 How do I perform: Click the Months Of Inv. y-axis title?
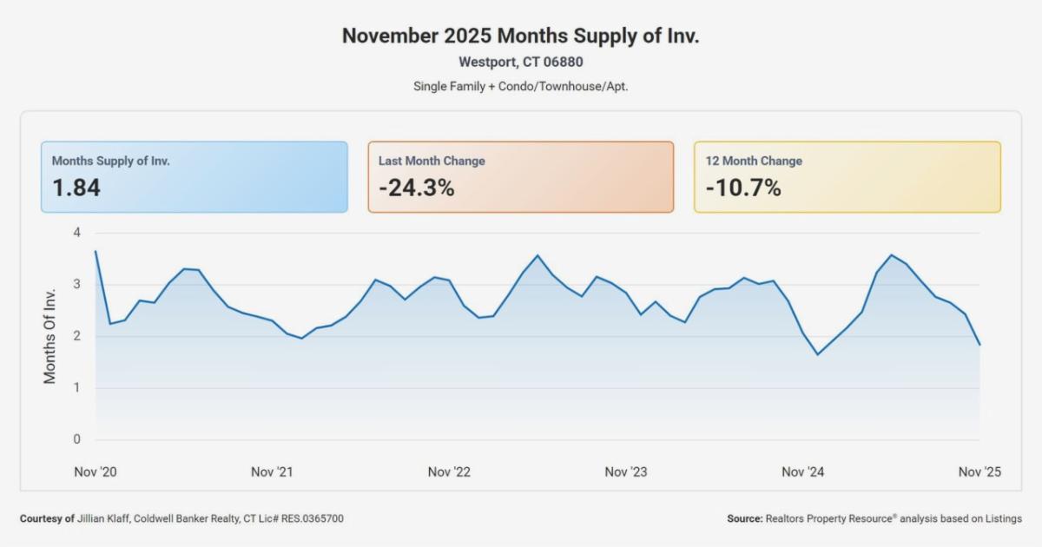(50, 336)
